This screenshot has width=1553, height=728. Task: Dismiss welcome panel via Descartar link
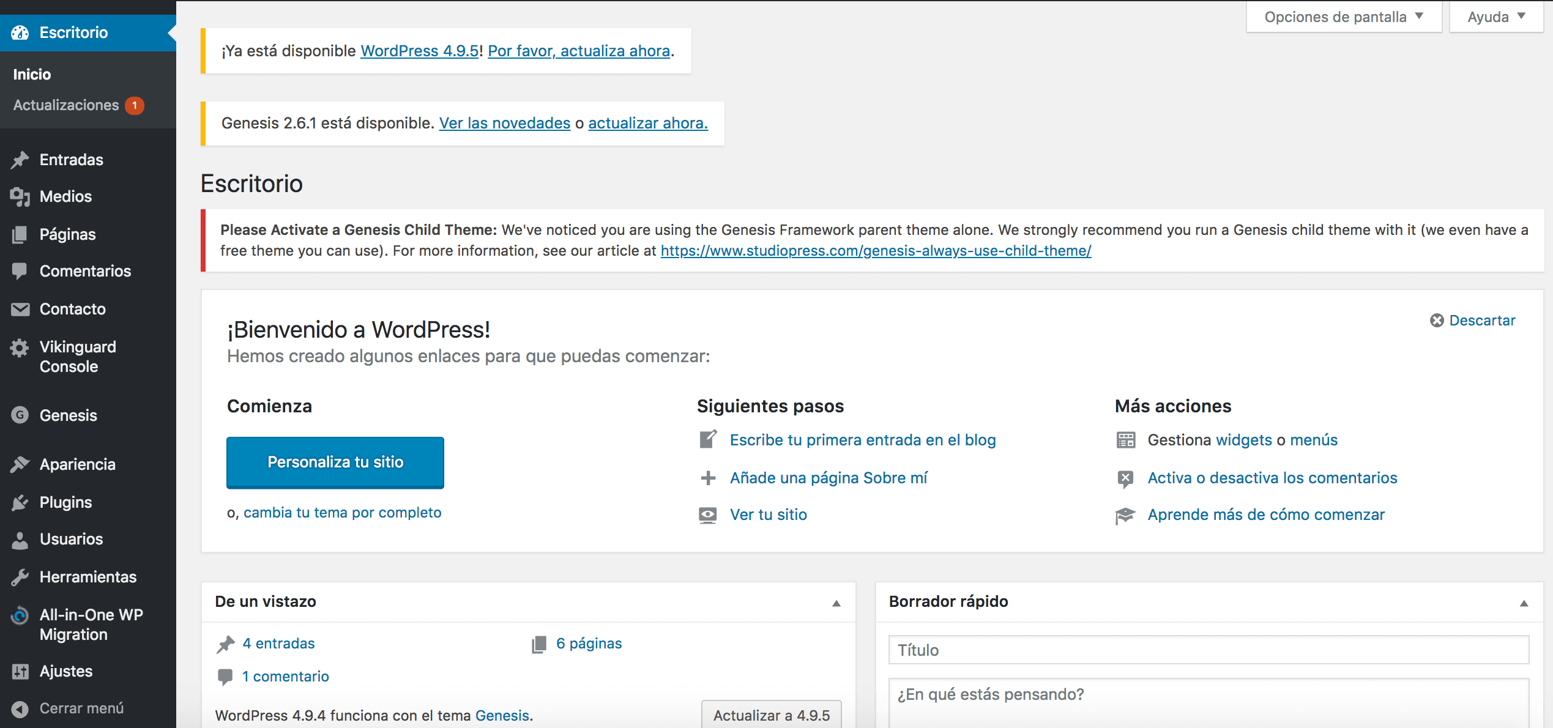(1482, 321)
